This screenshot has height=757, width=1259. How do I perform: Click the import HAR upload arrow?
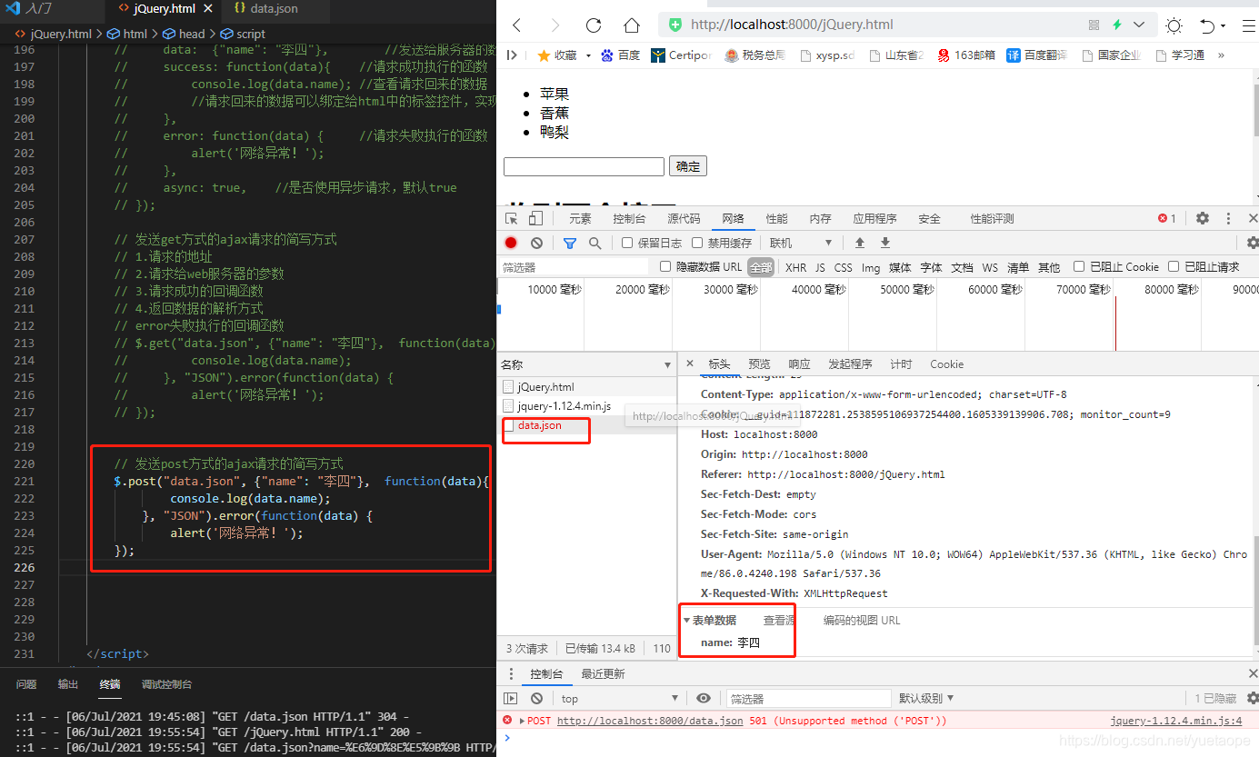click(859, 243)
